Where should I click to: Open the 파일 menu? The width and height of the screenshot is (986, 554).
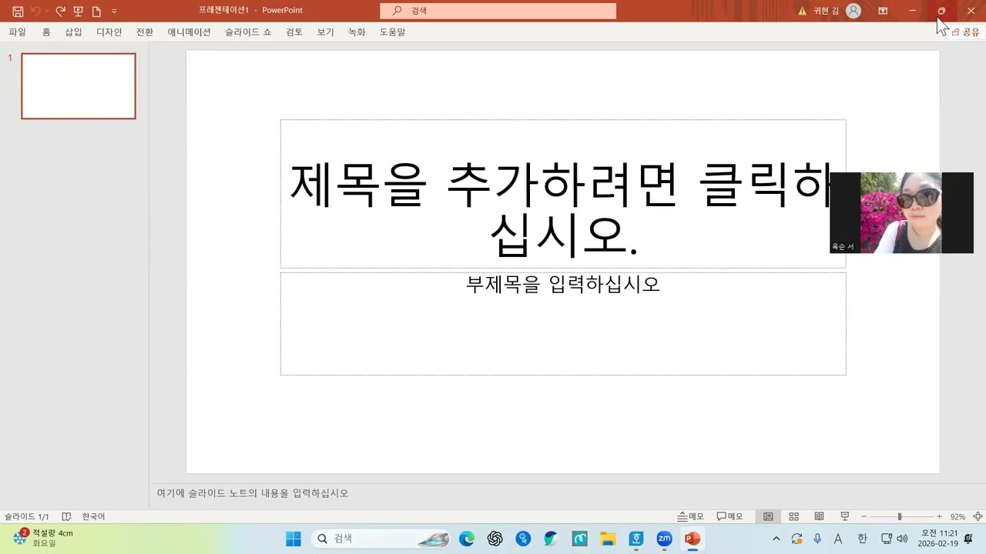coord(17,32)
